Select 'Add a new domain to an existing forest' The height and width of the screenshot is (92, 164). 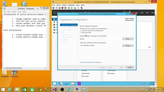pos(80,31)
